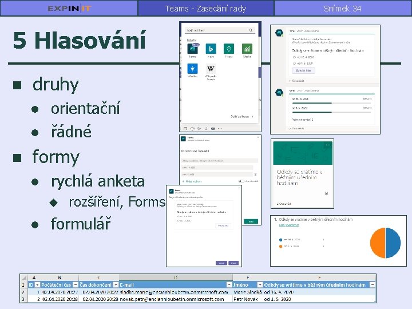412x309 pixels.
Task: Open the Odklady se vrátíme column filter dropdown
Action: tap(373, 285)
